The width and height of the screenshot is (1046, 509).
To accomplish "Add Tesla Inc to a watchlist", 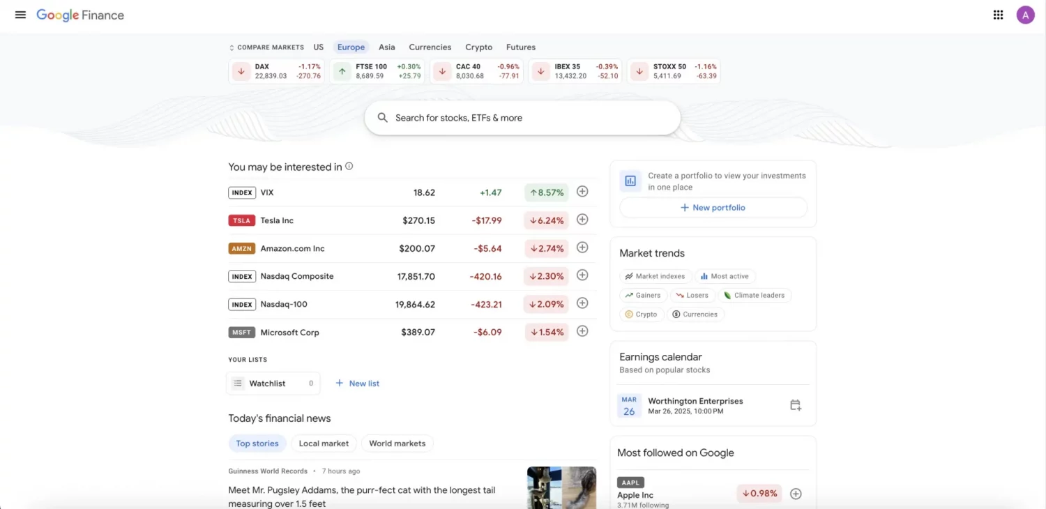I will point(582,220).
